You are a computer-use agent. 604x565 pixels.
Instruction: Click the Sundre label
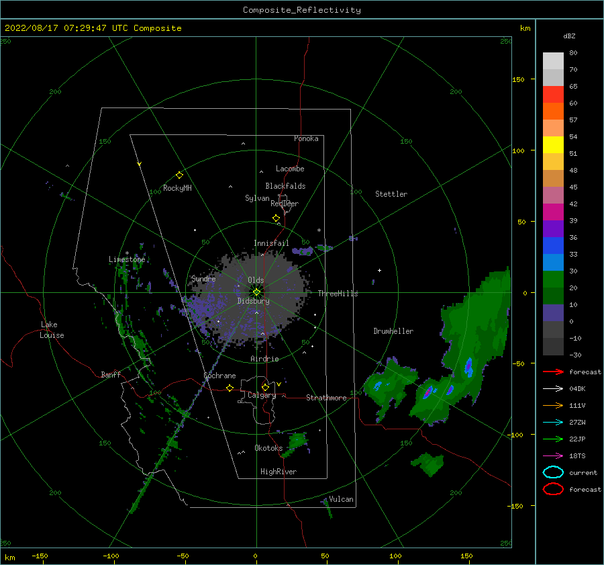[203, 278]
